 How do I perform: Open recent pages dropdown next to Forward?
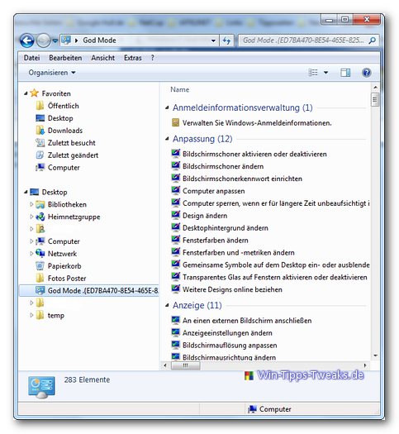55,41
